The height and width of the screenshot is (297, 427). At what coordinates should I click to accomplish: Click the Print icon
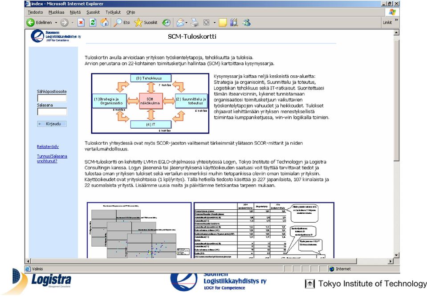195,23
